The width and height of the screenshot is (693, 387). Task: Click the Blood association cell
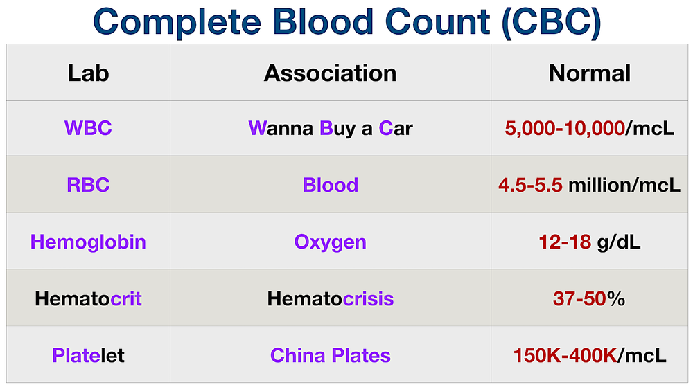pos(330,185)
